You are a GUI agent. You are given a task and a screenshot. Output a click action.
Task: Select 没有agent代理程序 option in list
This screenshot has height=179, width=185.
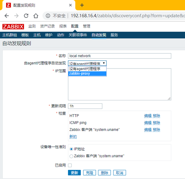click(x=87, y=69)
